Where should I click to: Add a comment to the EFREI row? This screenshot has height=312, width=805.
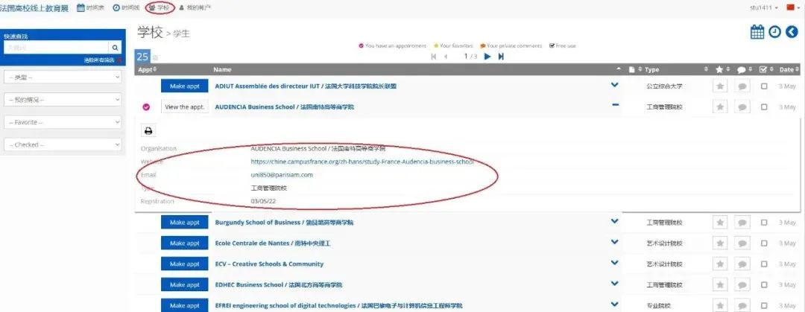pyautogui.click(x=742, y=305)
